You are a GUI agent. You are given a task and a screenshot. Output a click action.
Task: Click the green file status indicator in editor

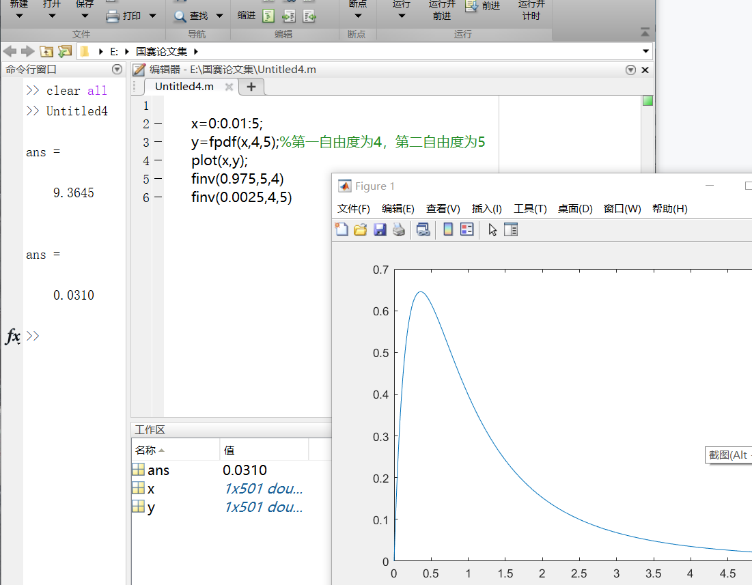(647, 101)
